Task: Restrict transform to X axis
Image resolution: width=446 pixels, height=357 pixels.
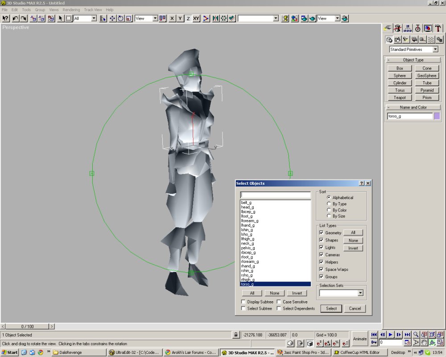Action: click(172, 18)
